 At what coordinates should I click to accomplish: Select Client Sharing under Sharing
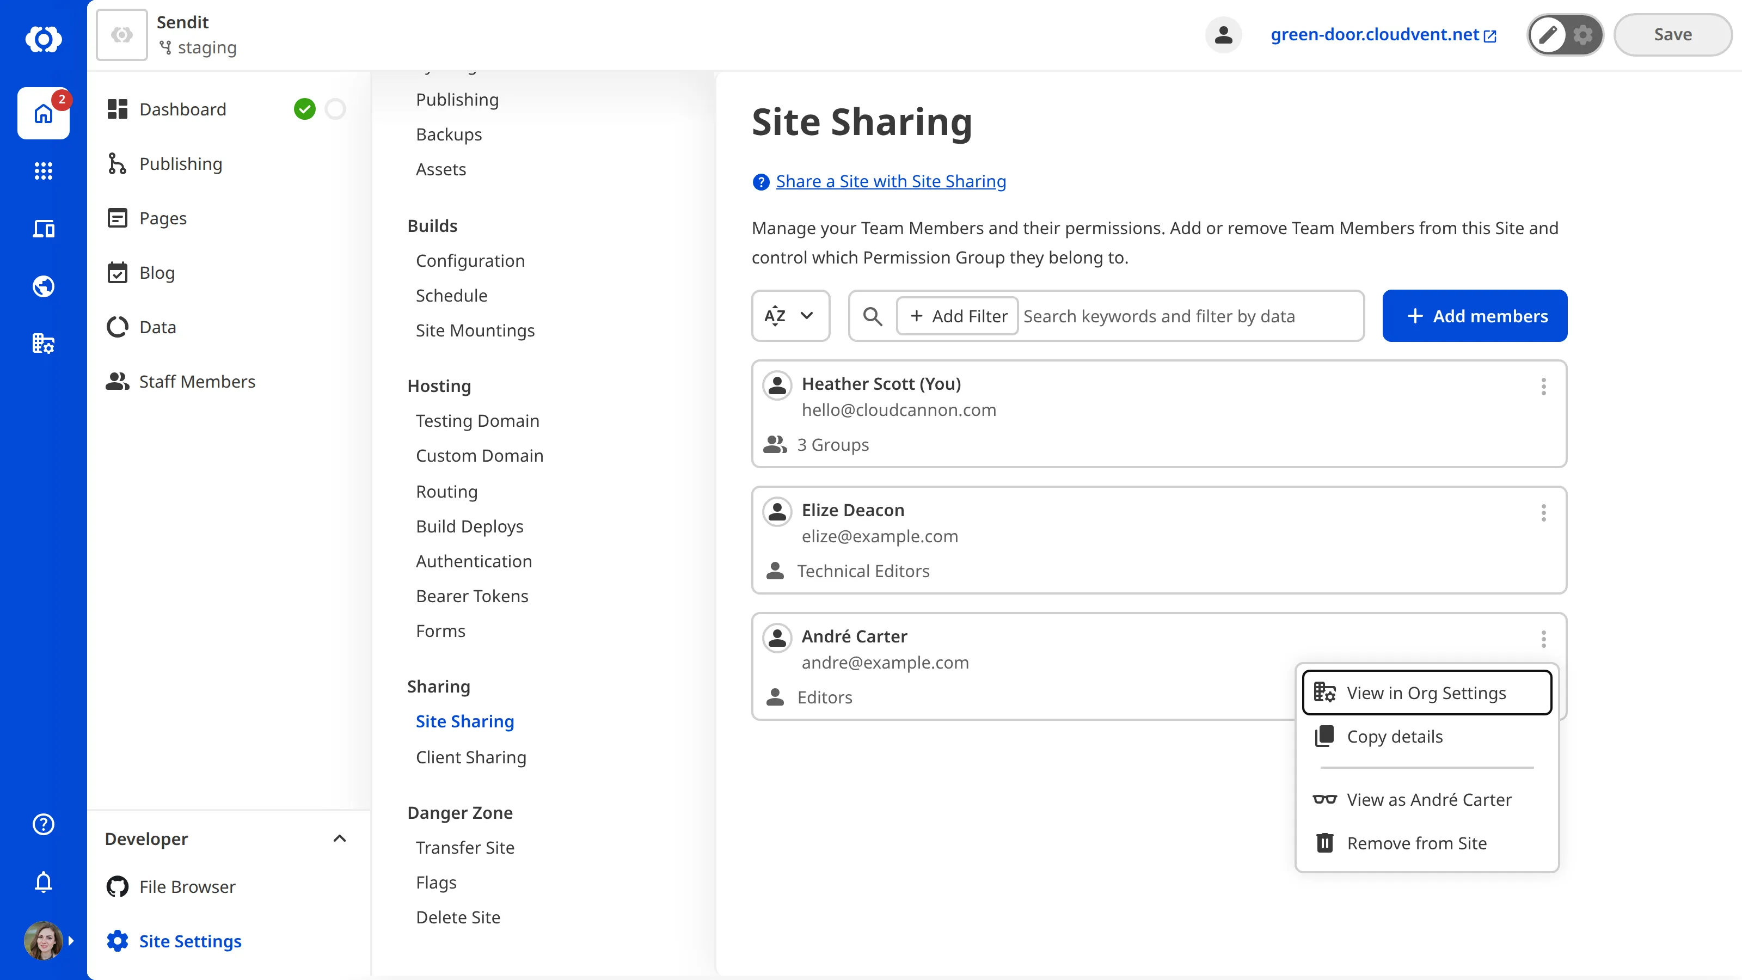pyautogui.click(x=471, y=757)
